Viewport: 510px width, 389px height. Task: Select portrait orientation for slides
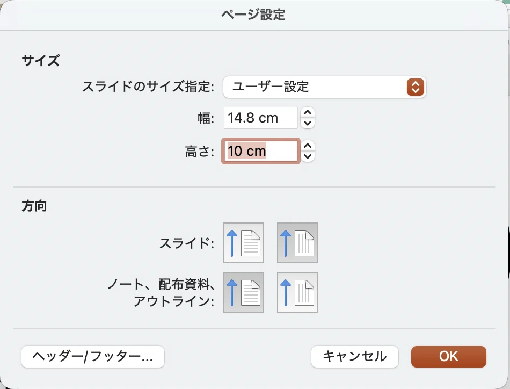point(244,243)
